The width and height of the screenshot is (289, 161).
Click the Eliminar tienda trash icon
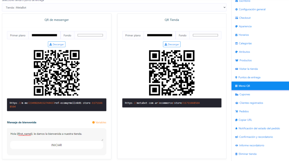236,154
